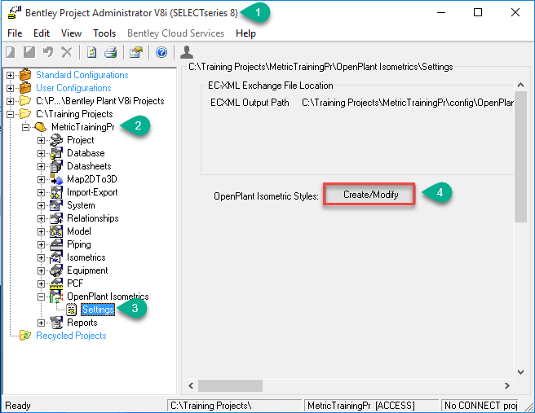Click the Undo toolbar icon
The width and height of the screenshot is (535, 413).
tap(48, 52)
